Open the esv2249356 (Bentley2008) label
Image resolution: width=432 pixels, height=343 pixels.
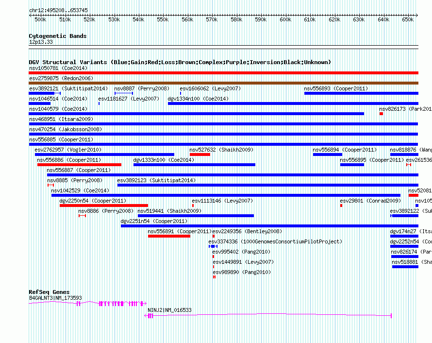pyautogui.click(x=247, y=231)
